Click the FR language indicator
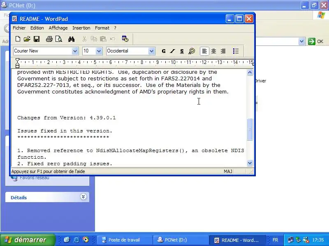 tap(275, 240)
